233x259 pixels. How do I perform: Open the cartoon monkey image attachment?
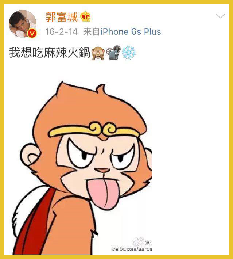coord(82,168)
